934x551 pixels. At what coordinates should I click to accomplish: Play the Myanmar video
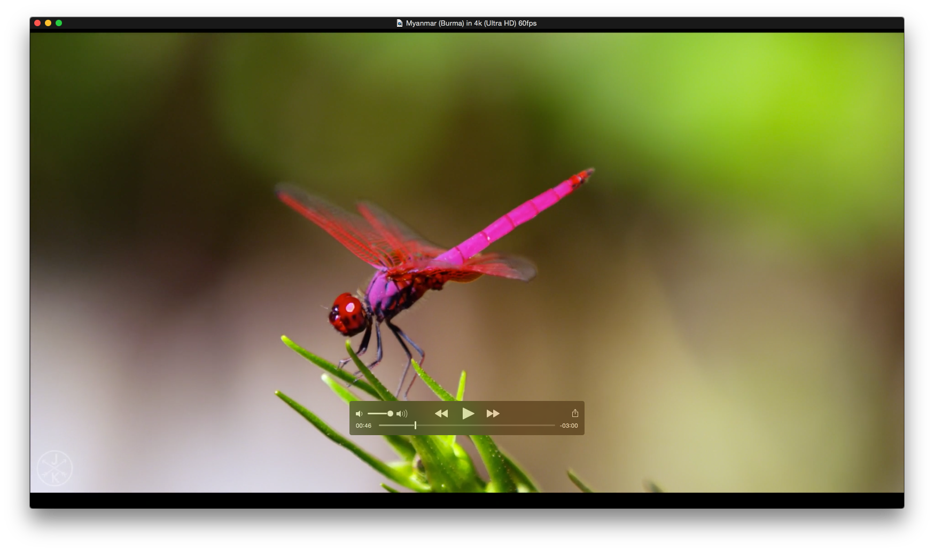(468, 413)
